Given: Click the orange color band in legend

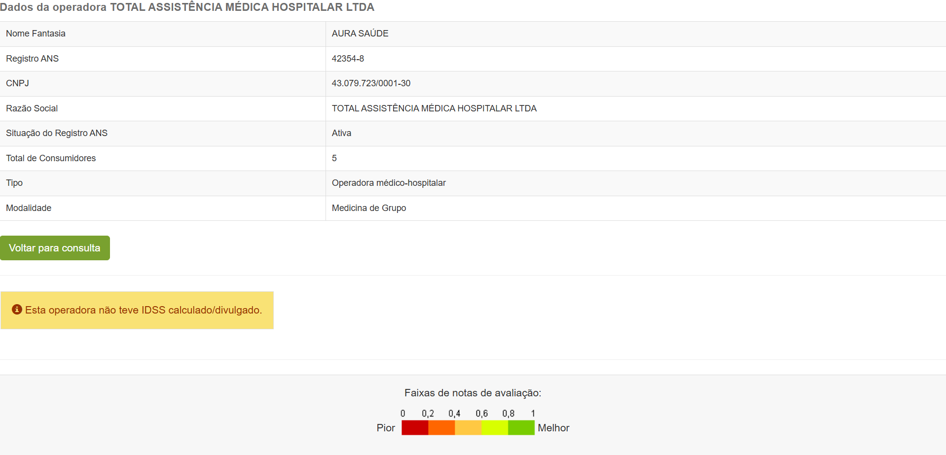Looking at the screenshot, I should pos(441,427).
